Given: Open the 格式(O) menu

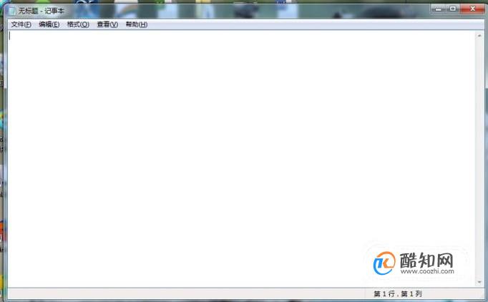Looking at the screenshot, I should [x=78, y=24].
